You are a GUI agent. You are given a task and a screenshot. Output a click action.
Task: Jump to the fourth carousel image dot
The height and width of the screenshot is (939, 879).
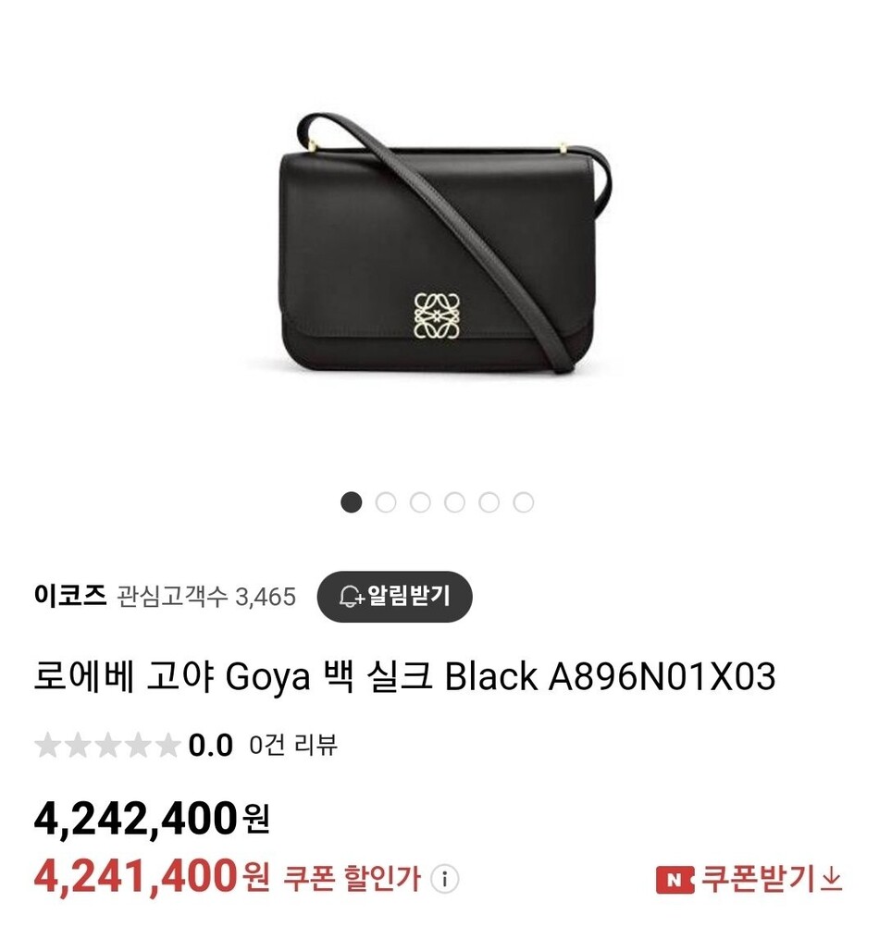tap(454, 502)
